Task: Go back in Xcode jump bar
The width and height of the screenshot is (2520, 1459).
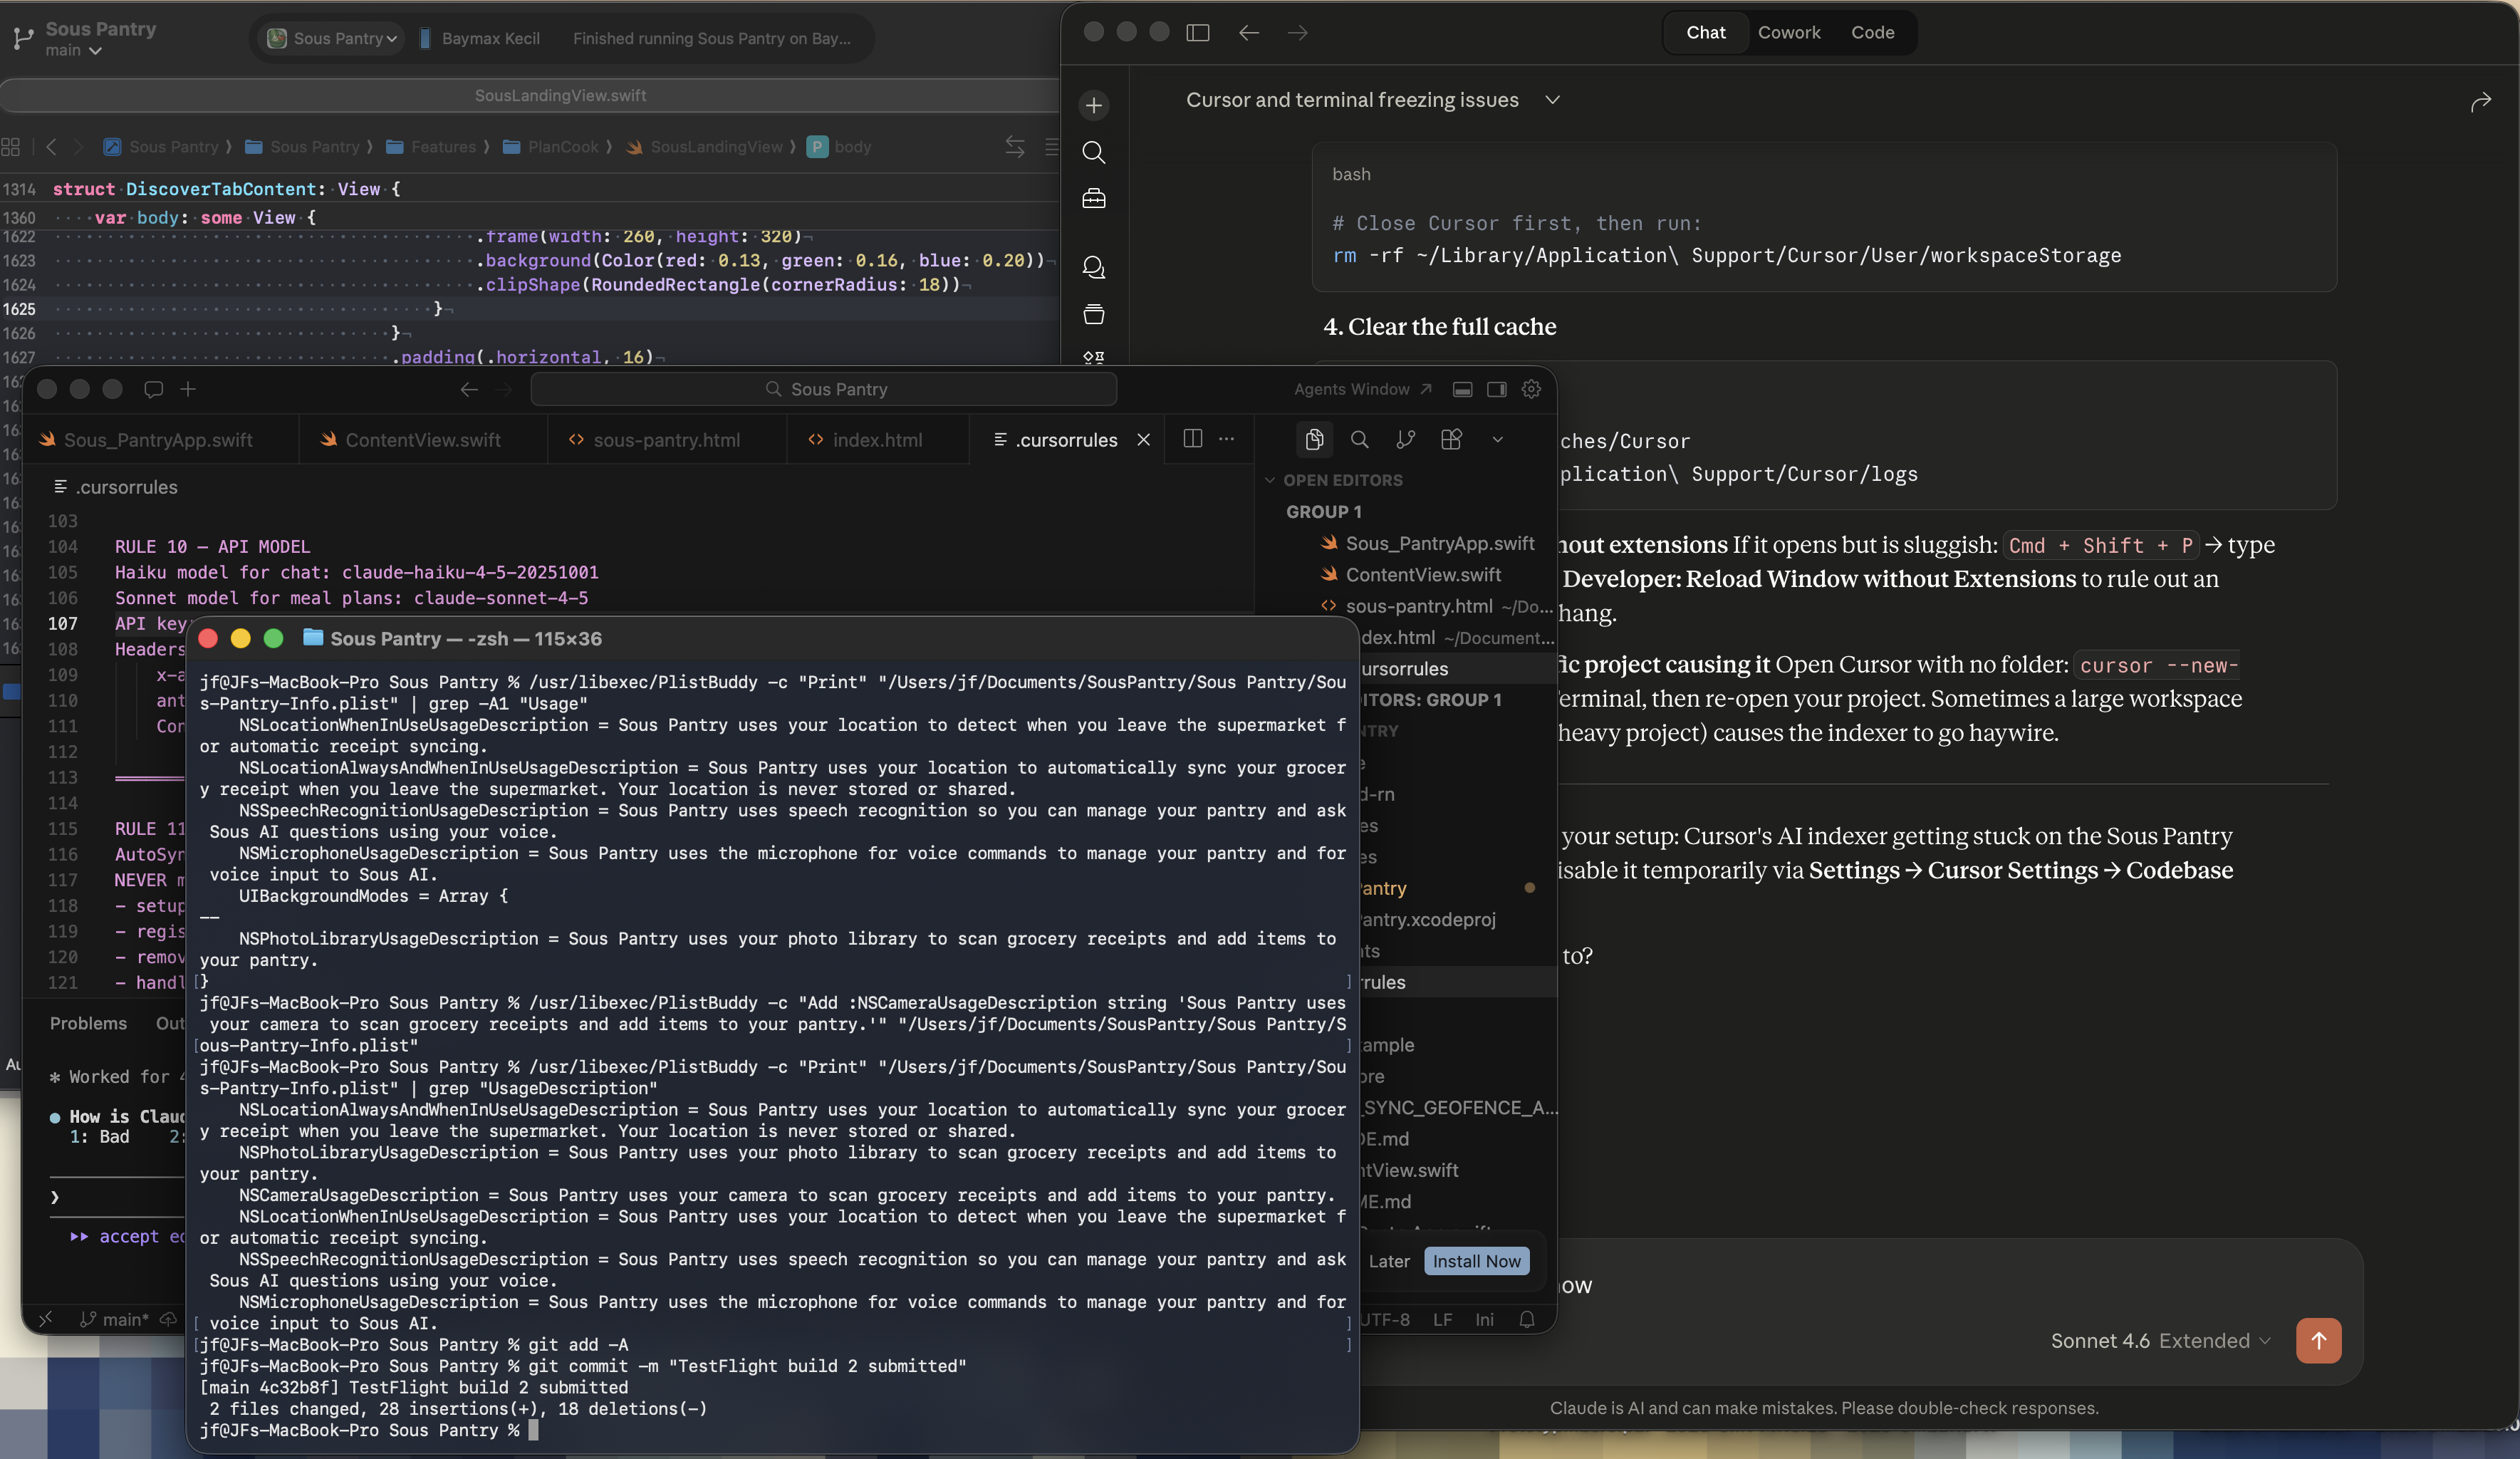Action: pos(51,147)
